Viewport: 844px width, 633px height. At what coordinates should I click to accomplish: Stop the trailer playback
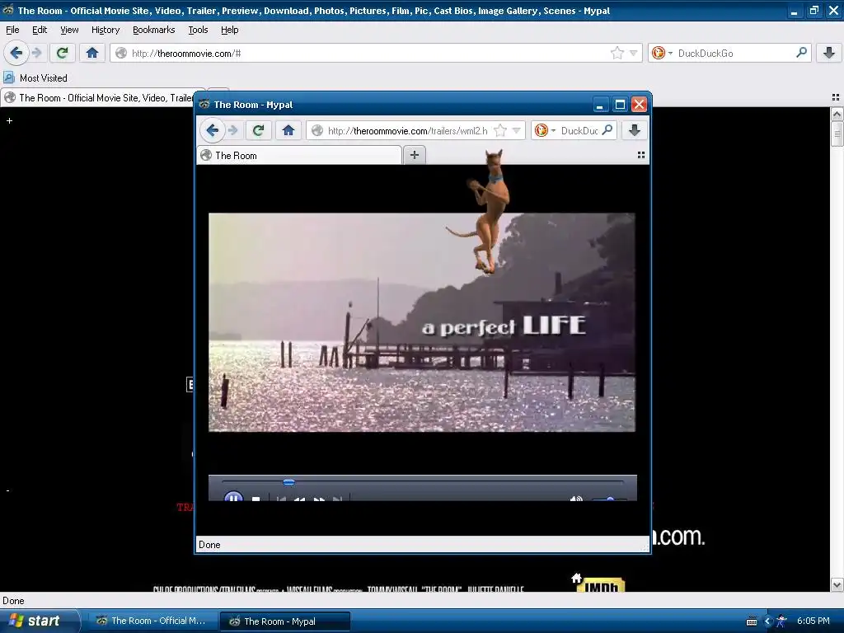[x=256, y=499]
